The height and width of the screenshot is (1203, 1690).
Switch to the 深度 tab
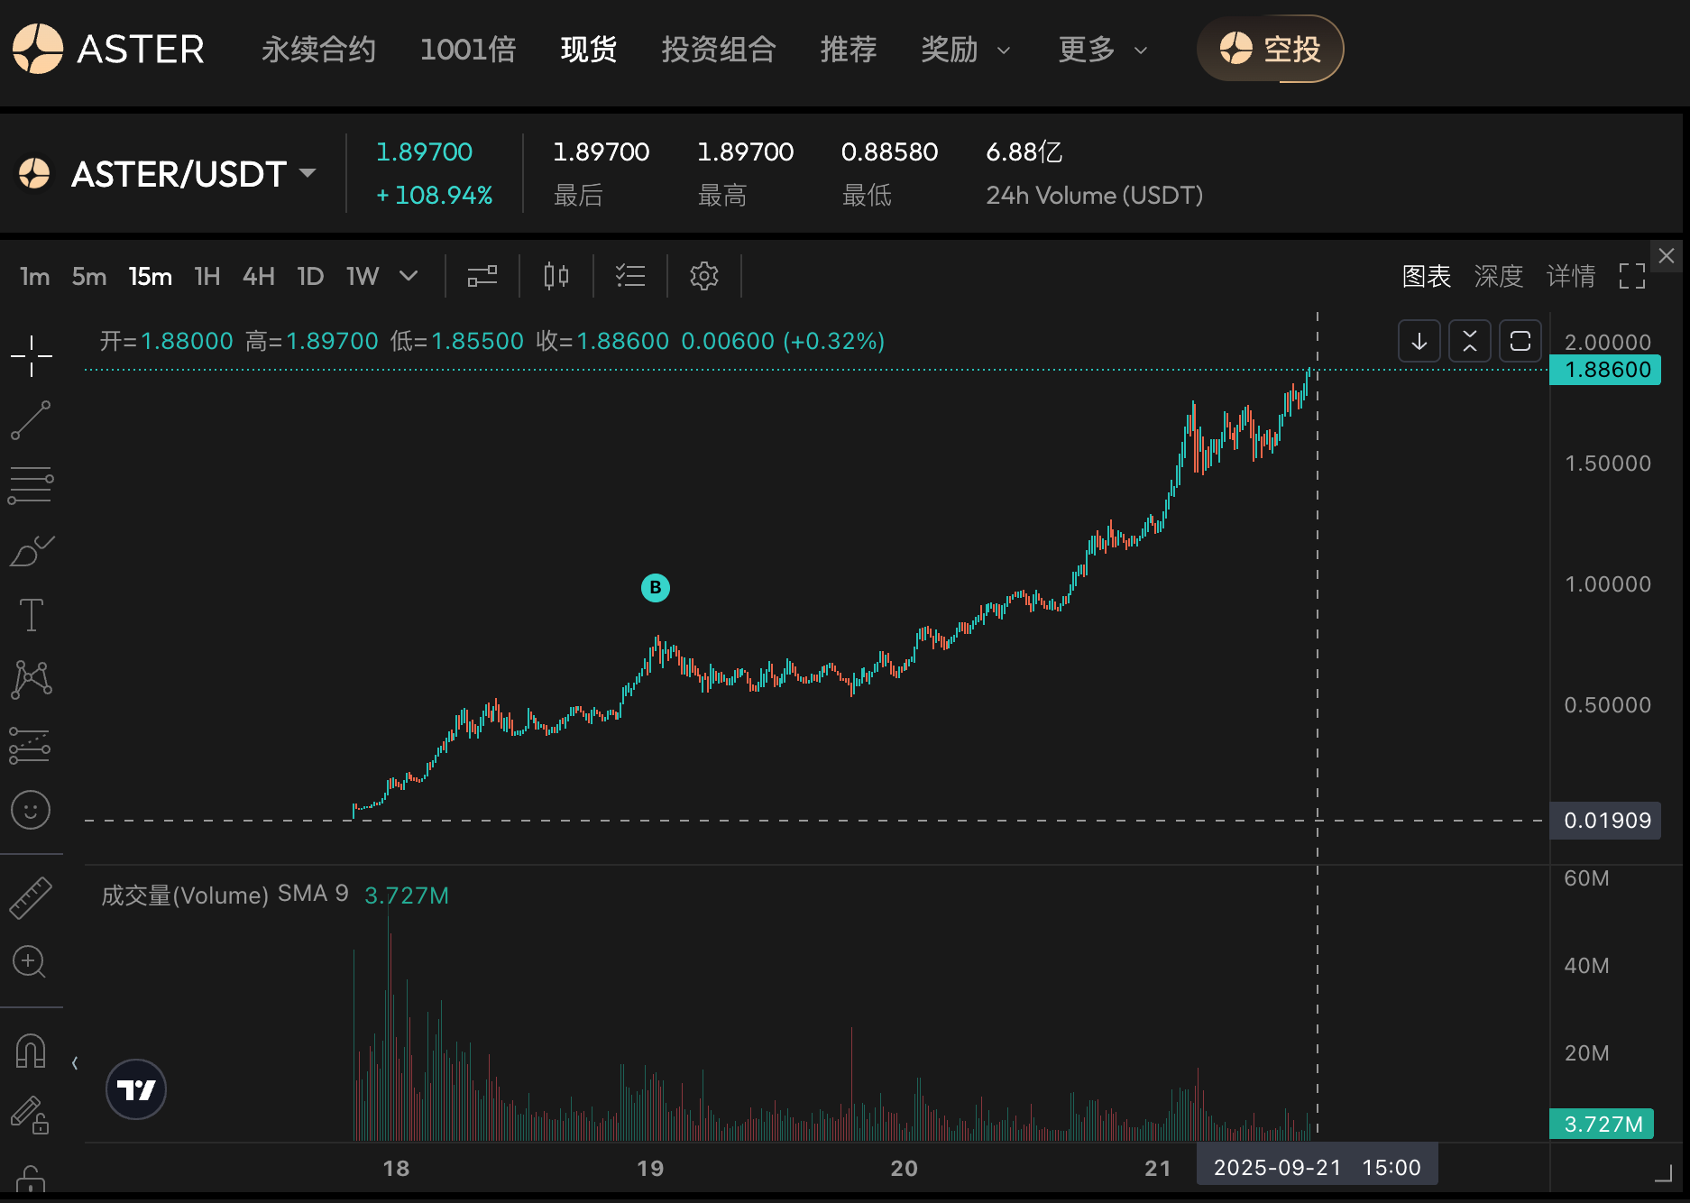[x=1498, y=276]
